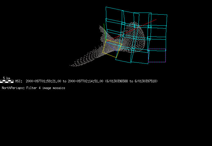Select the "MSI:" instrument label
Viewport: 212px width, 146px height.
click(x=19, y=81)
